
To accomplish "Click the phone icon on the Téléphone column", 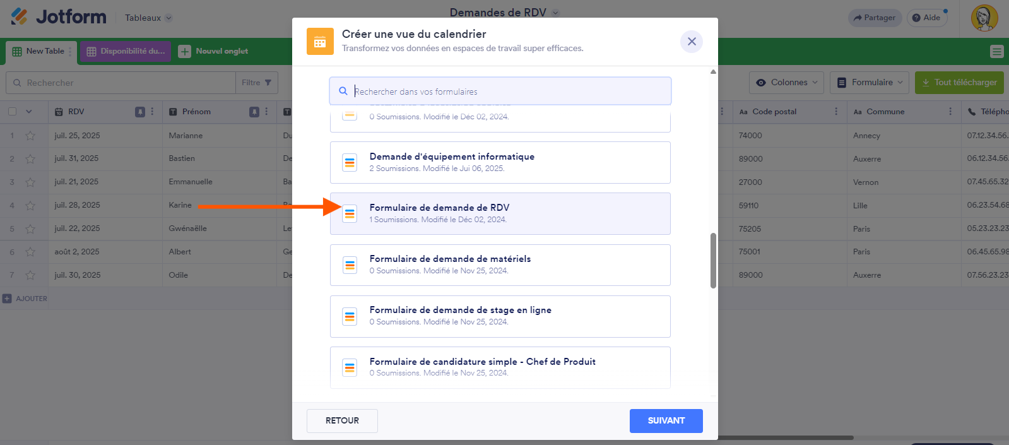I will tap(971, 112).
